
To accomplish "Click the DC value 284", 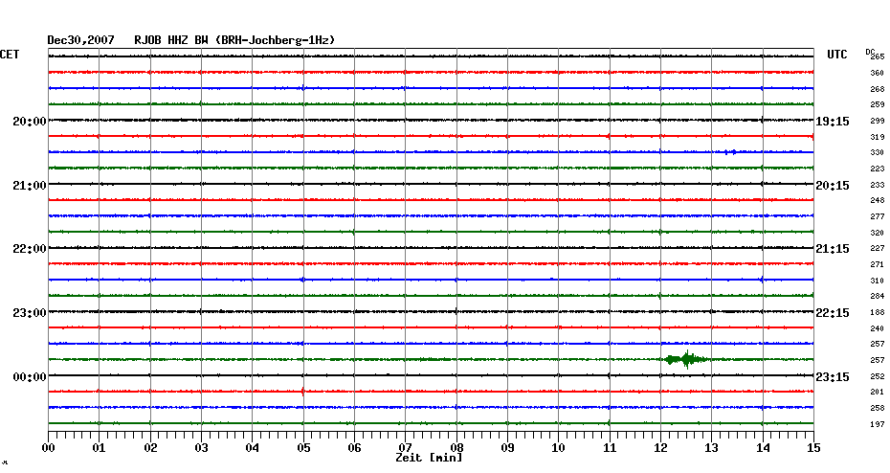I will (x=878, y=297).
